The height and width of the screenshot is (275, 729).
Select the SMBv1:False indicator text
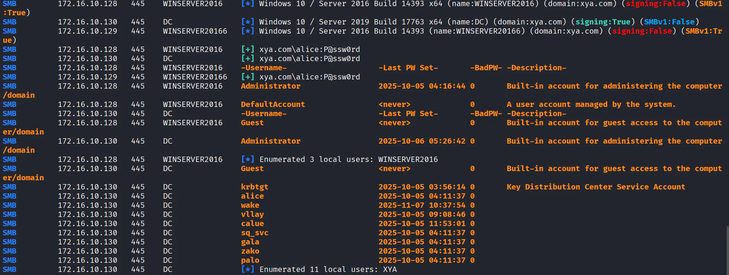pyautogui.click(x=669, y=22)
